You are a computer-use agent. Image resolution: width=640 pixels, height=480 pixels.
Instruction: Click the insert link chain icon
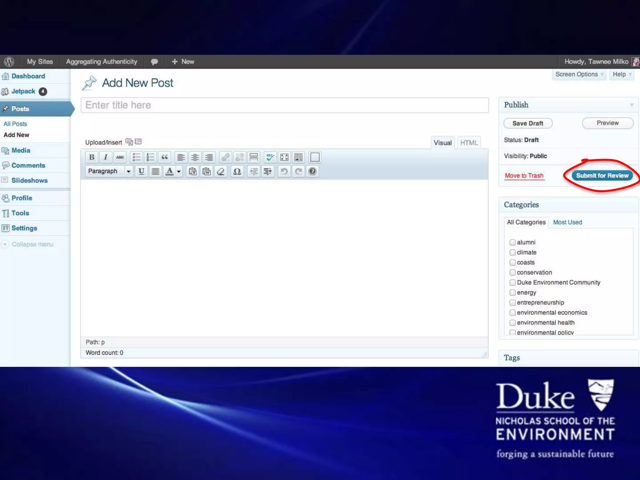pos(225,157)
